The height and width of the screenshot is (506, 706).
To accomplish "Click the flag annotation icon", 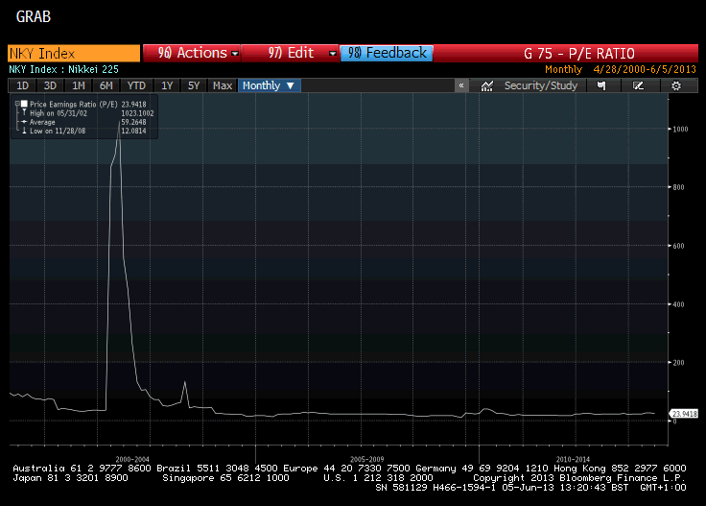I will pyautogui.click(x=601, y=85).
